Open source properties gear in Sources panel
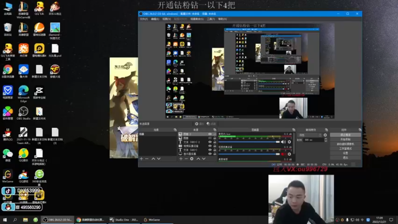Image resolution: width=398 pixels, height=224 pixels. pyautogui.click(x=192, y=159)
